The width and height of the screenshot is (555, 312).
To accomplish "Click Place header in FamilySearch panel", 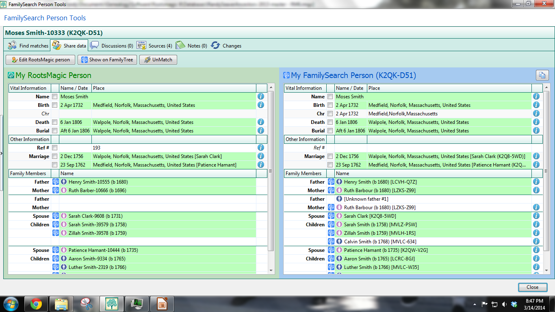I will pyautogui.click(x=449, y=88).
